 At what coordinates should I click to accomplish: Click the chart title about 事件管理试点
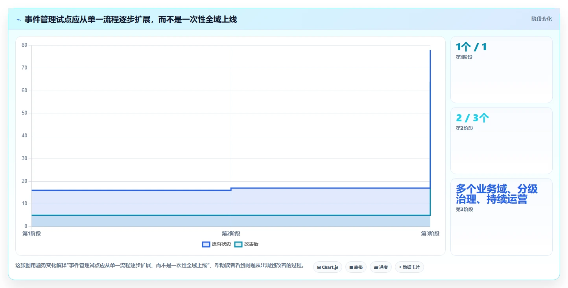(131, 19)
